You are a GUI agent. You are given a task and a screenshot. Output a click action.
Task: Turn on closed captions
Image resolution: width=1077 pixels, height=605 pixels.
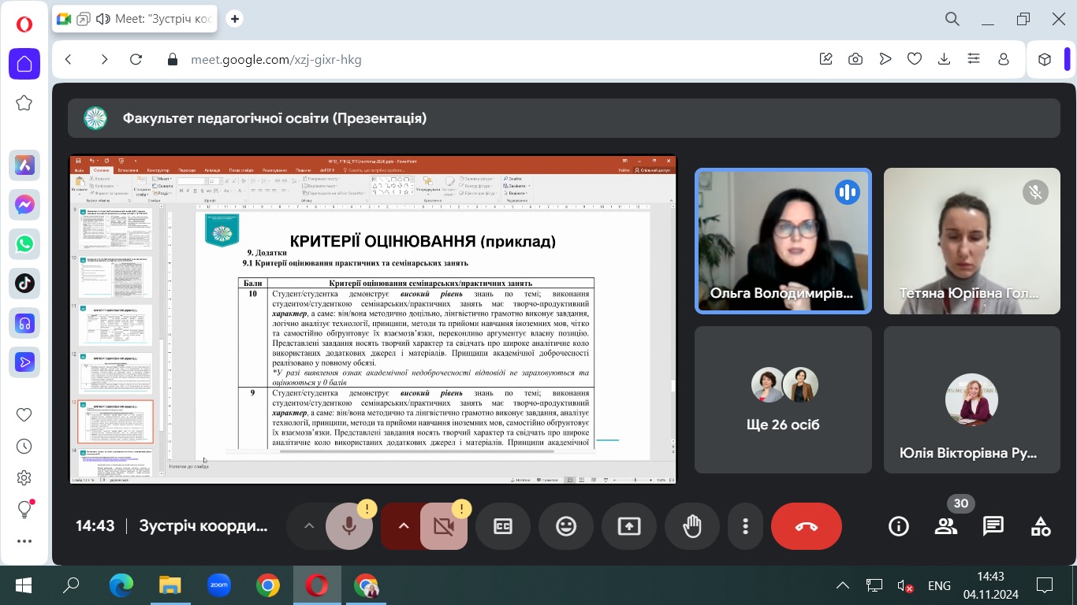503,526
